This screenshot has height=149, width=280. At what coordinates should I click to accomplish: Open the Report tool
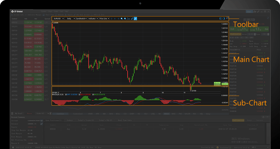[69, 15]
